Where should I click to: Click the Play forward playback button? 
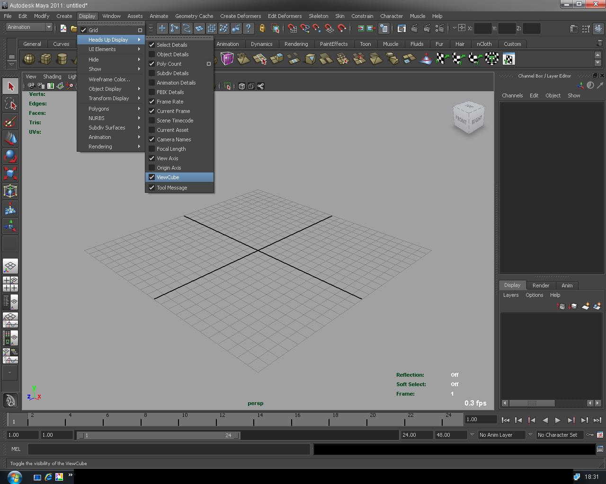click(x=557, y=420)
